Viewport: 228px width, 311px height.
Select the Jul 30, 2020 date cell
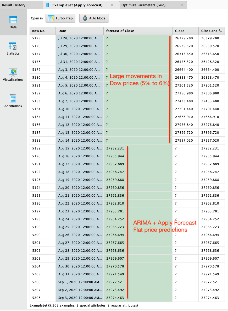80,54
